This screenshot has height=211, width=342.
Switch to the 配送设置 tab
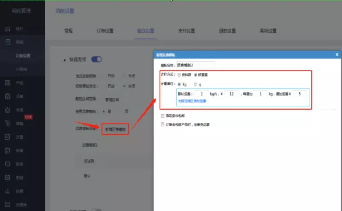coord(146,31)
